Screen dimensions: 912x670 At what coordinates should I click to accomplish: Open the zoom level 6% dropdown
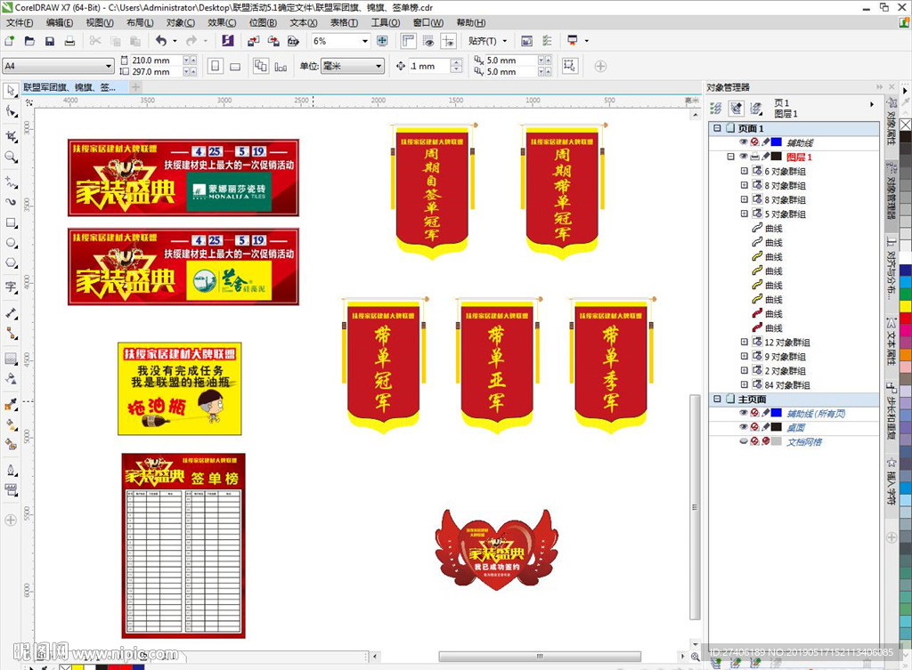pos(365,41)
